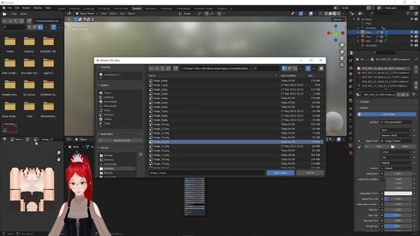Switch to the Shading workspace tab
Viewport: 420px width, 236px height.
[x=136, y=9]
